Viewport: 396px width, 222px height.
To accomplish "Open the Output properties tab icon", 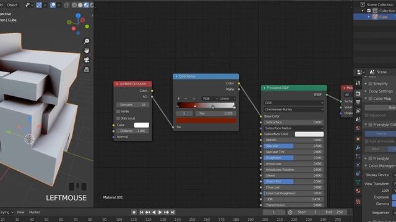I will (x=358, y=102).
